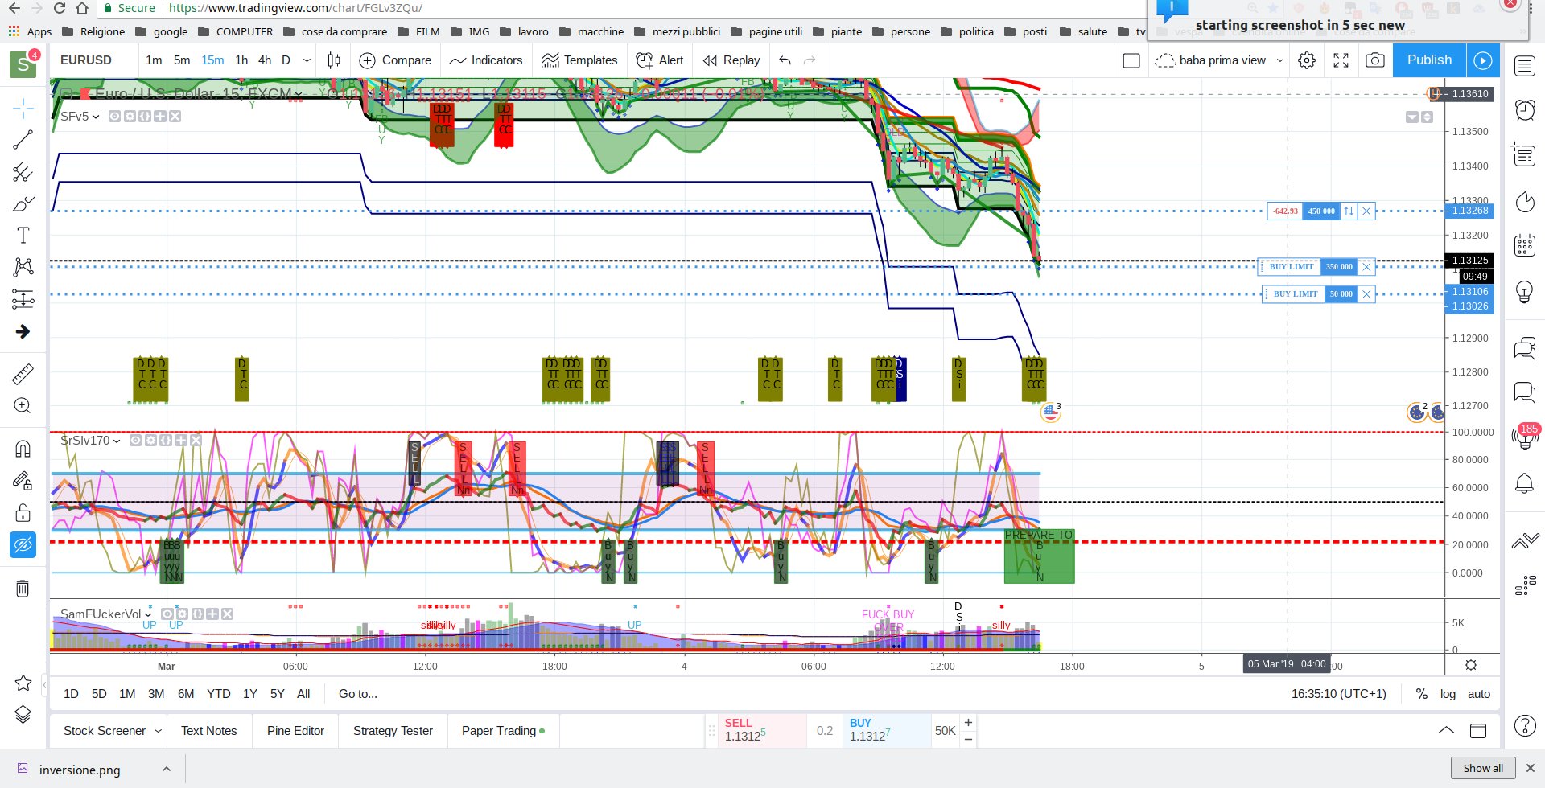This screenshot has width=1545, height=788.
Task: Reverse the 450 000 position arrows
Action: [x=1349, y=211]
